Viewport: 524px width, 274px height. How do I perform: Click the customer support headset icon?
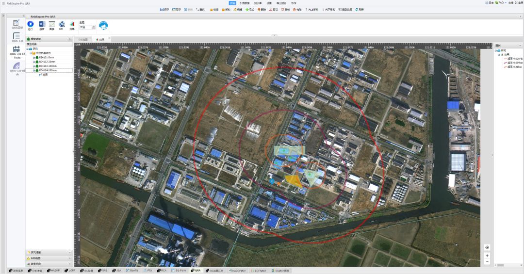click(103, 25)
